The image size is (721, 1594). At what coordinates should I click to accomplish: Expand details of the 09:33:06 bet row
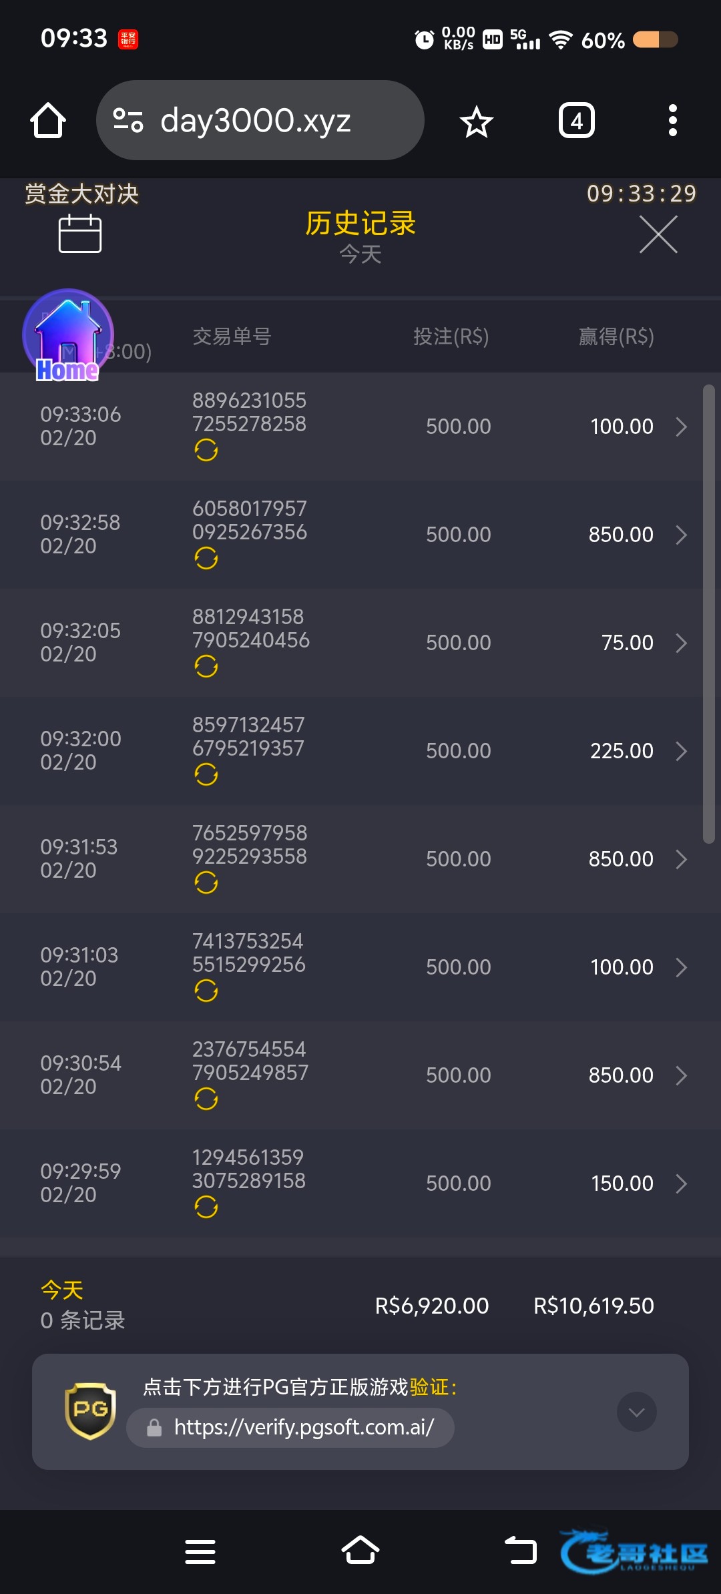click(x=681, y=427)
